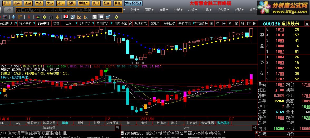Click the yellow diamond question help icon
This screenshot has width=310, height=138.
tap(116, 17)
